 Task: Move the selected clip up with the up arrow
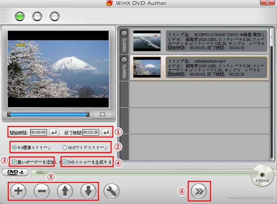pos(65,191)
